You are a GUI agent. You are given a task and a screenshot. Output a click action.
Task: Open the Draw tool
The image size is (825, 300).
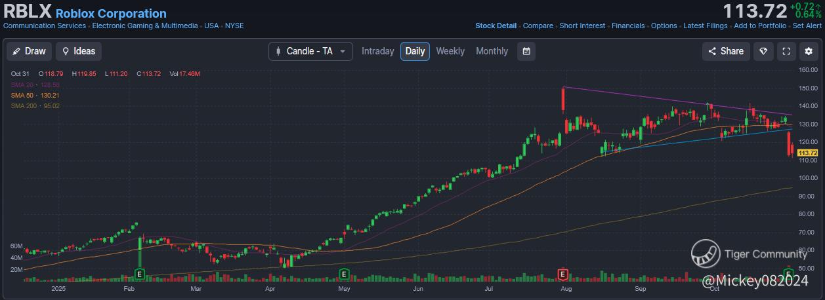point(30,51)
